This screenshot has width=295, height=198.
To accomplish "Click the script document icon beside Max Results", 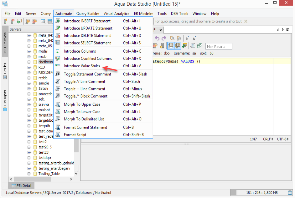I will [x=193, y=46].
